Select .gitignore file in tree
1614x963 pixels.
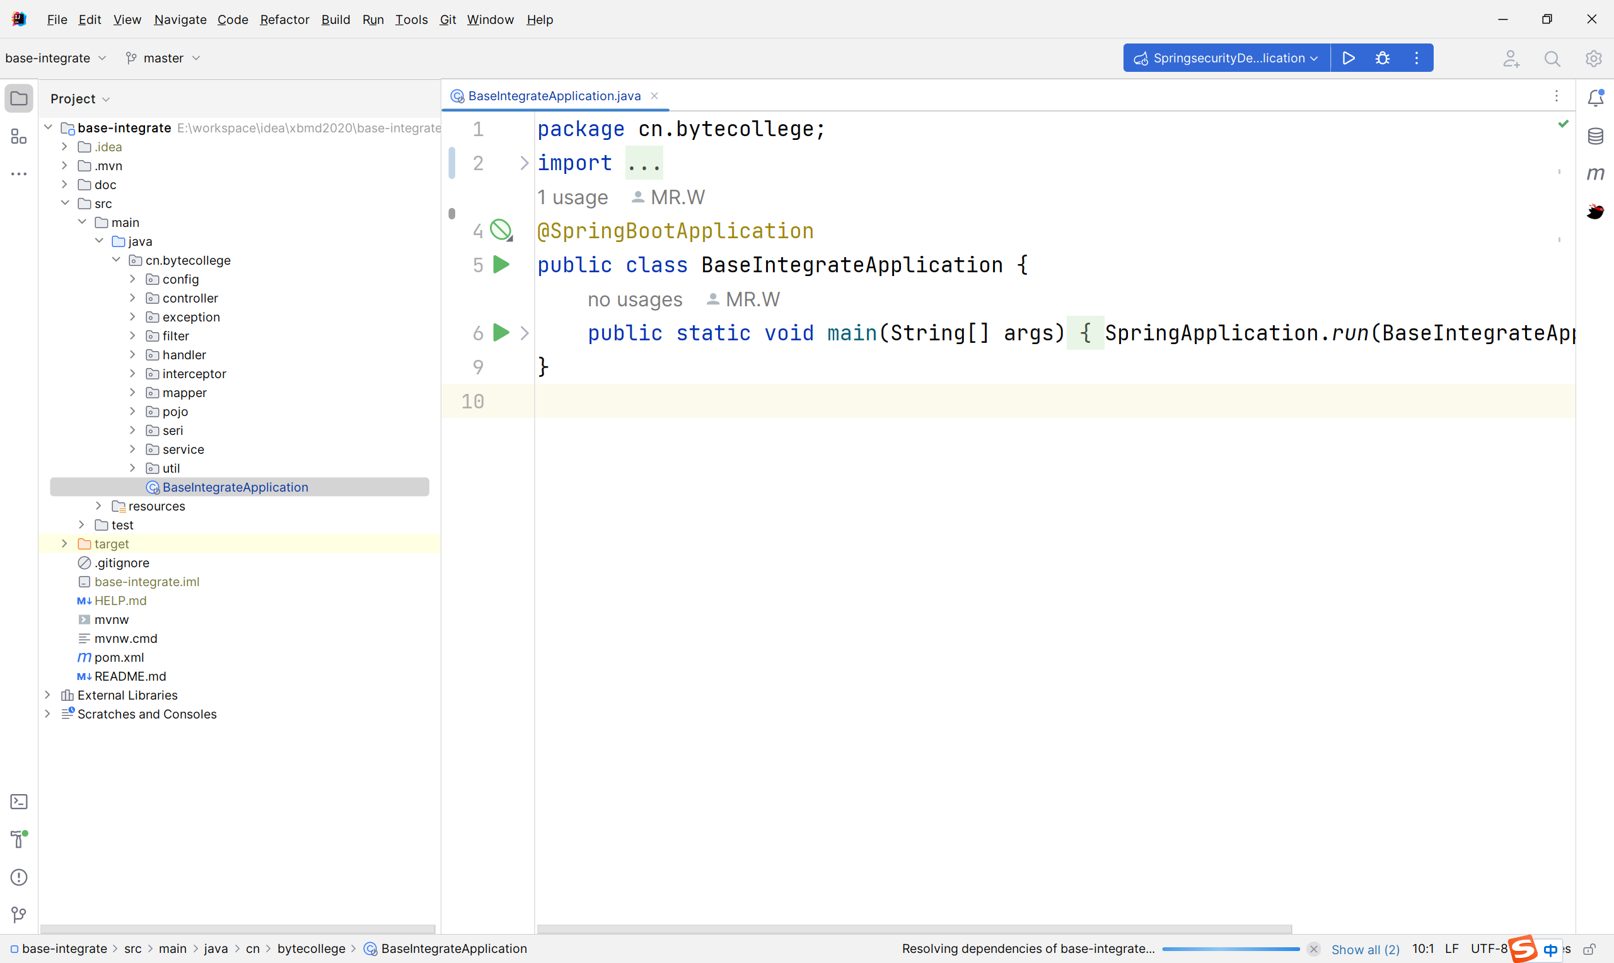(121, 563)
